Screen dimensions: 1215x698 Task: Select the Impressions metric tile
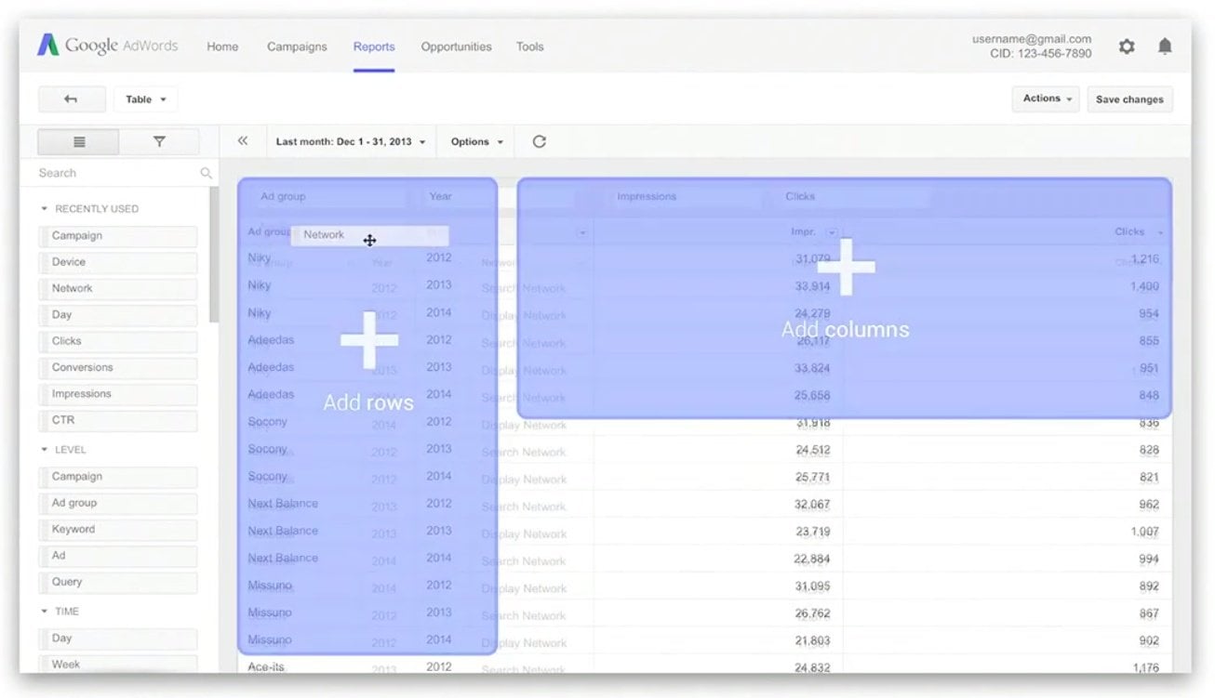click(117, 394)
